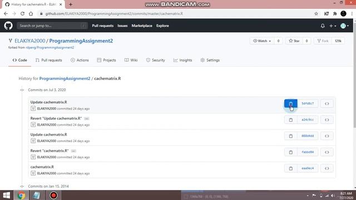Open Chrome three-dot menu
The height and width of the screenshot is (200, 356).
[x=352, y=13]
